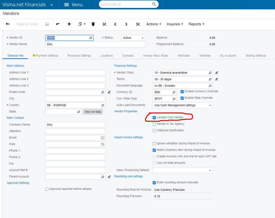Expand the Inquiries dropdown menu
The image size is (275, 218).
(x=175, y=24)
